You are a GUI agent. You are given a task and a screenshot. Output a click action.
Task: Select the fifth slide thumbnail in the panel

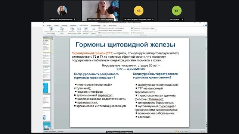click(x=47, y=101)
